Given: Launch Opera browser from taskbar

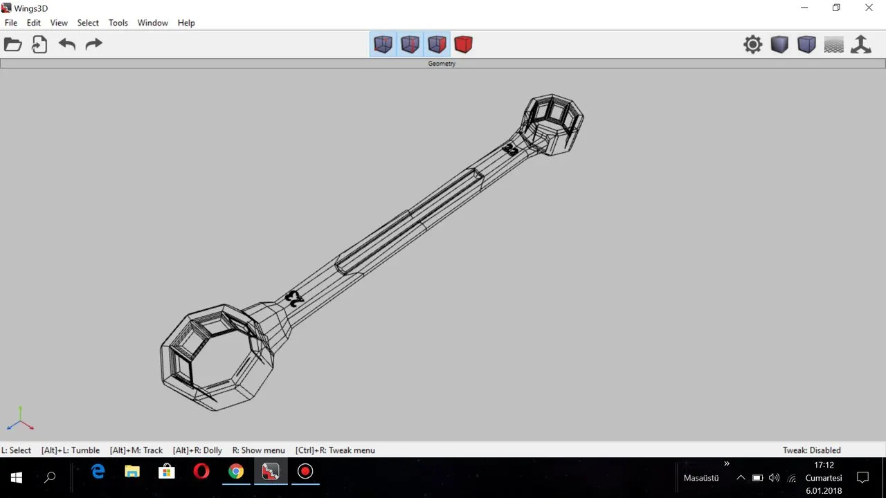Looking at the screenshot, I should point(201,472).
